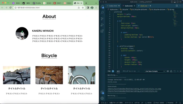The height and width of the screenshot is (104, 183).
Task: Open & .bicycle-picture breadcrumb
Action: (x=157, y=10)
